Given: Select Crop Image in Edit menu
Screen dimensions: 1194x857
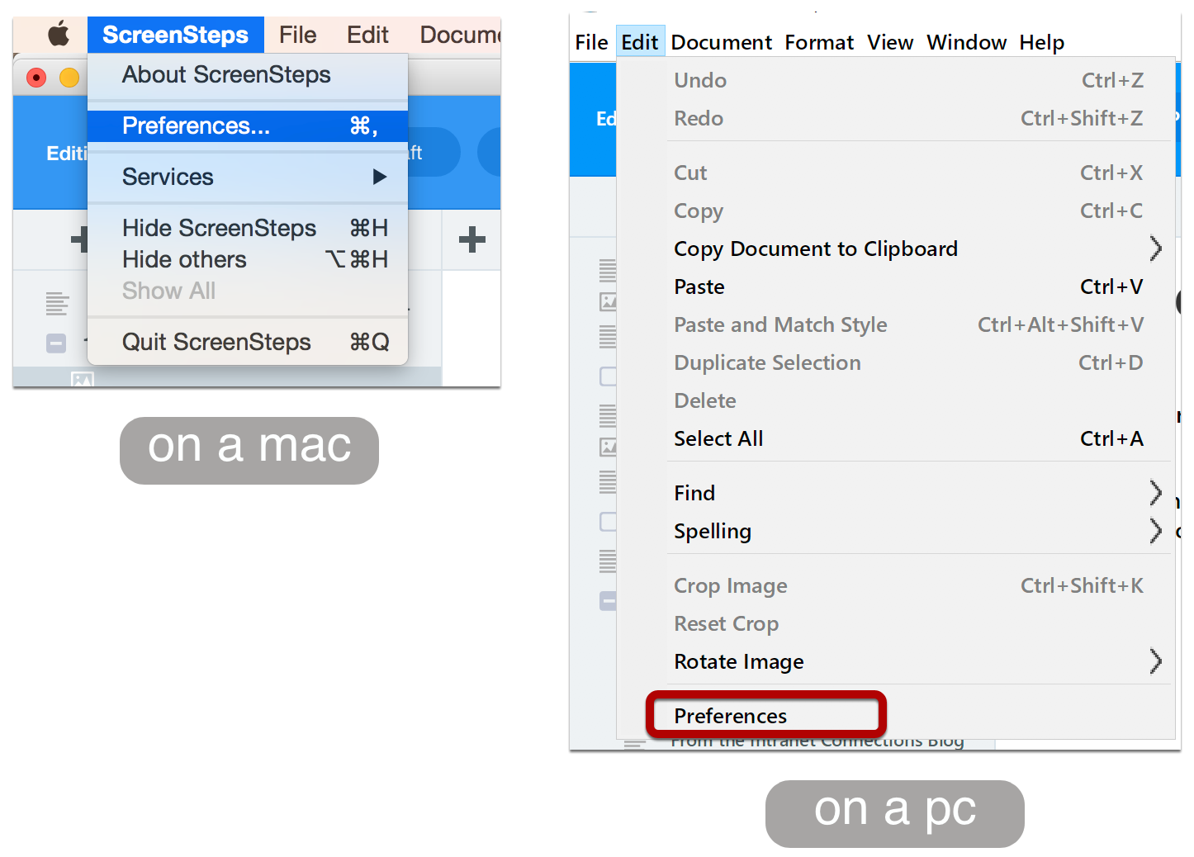Looking at the screenshot, I should point(895,585).
